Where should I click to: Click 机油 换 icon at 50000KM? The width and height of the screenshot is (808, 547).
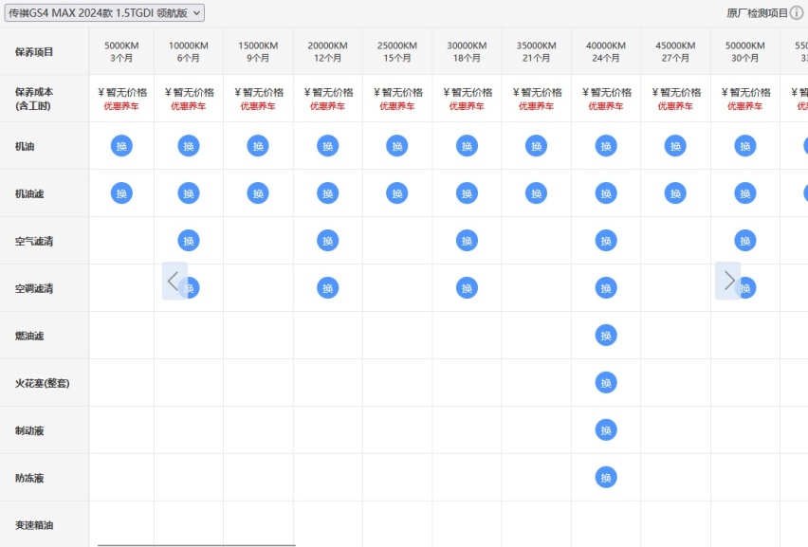point(745,146)
